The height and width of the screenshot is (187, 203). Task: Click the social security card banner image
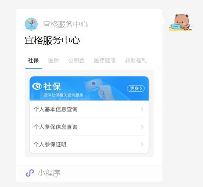[89, 88]
